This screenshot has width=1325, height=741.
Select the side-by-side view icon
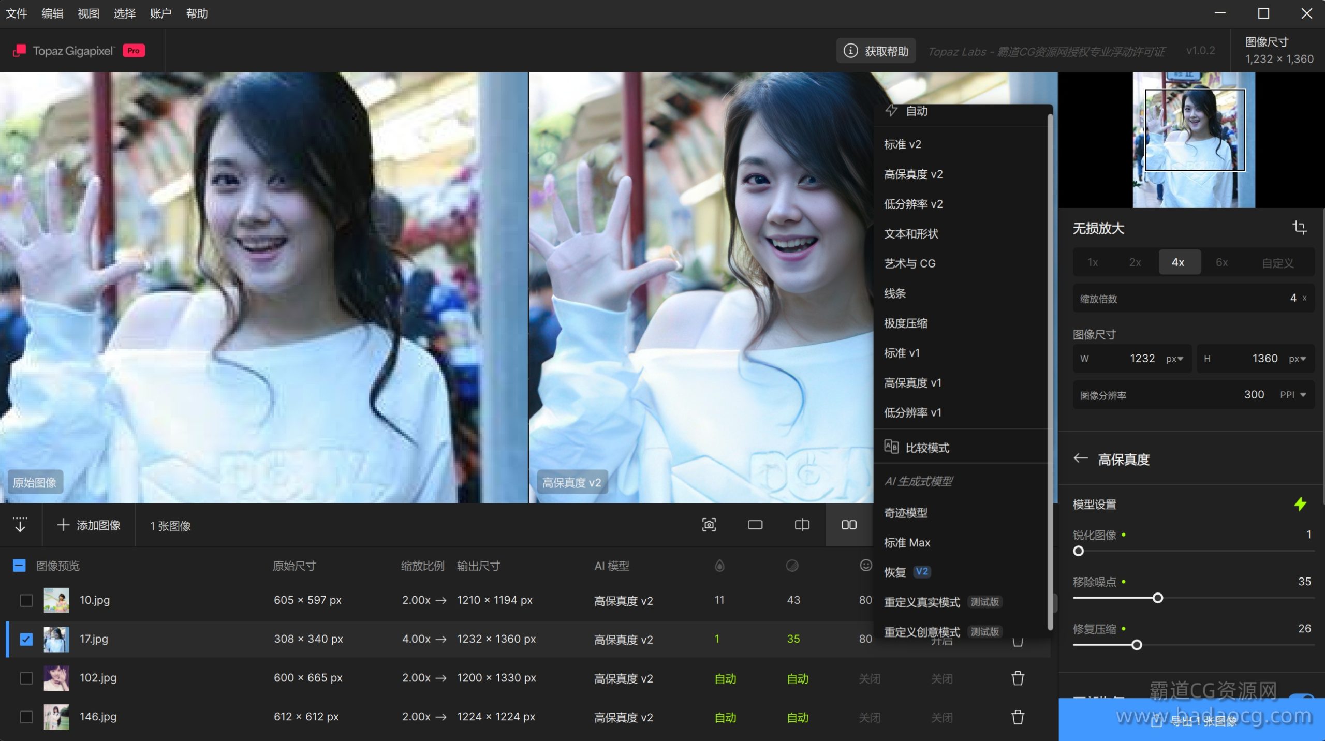[849, 525]
